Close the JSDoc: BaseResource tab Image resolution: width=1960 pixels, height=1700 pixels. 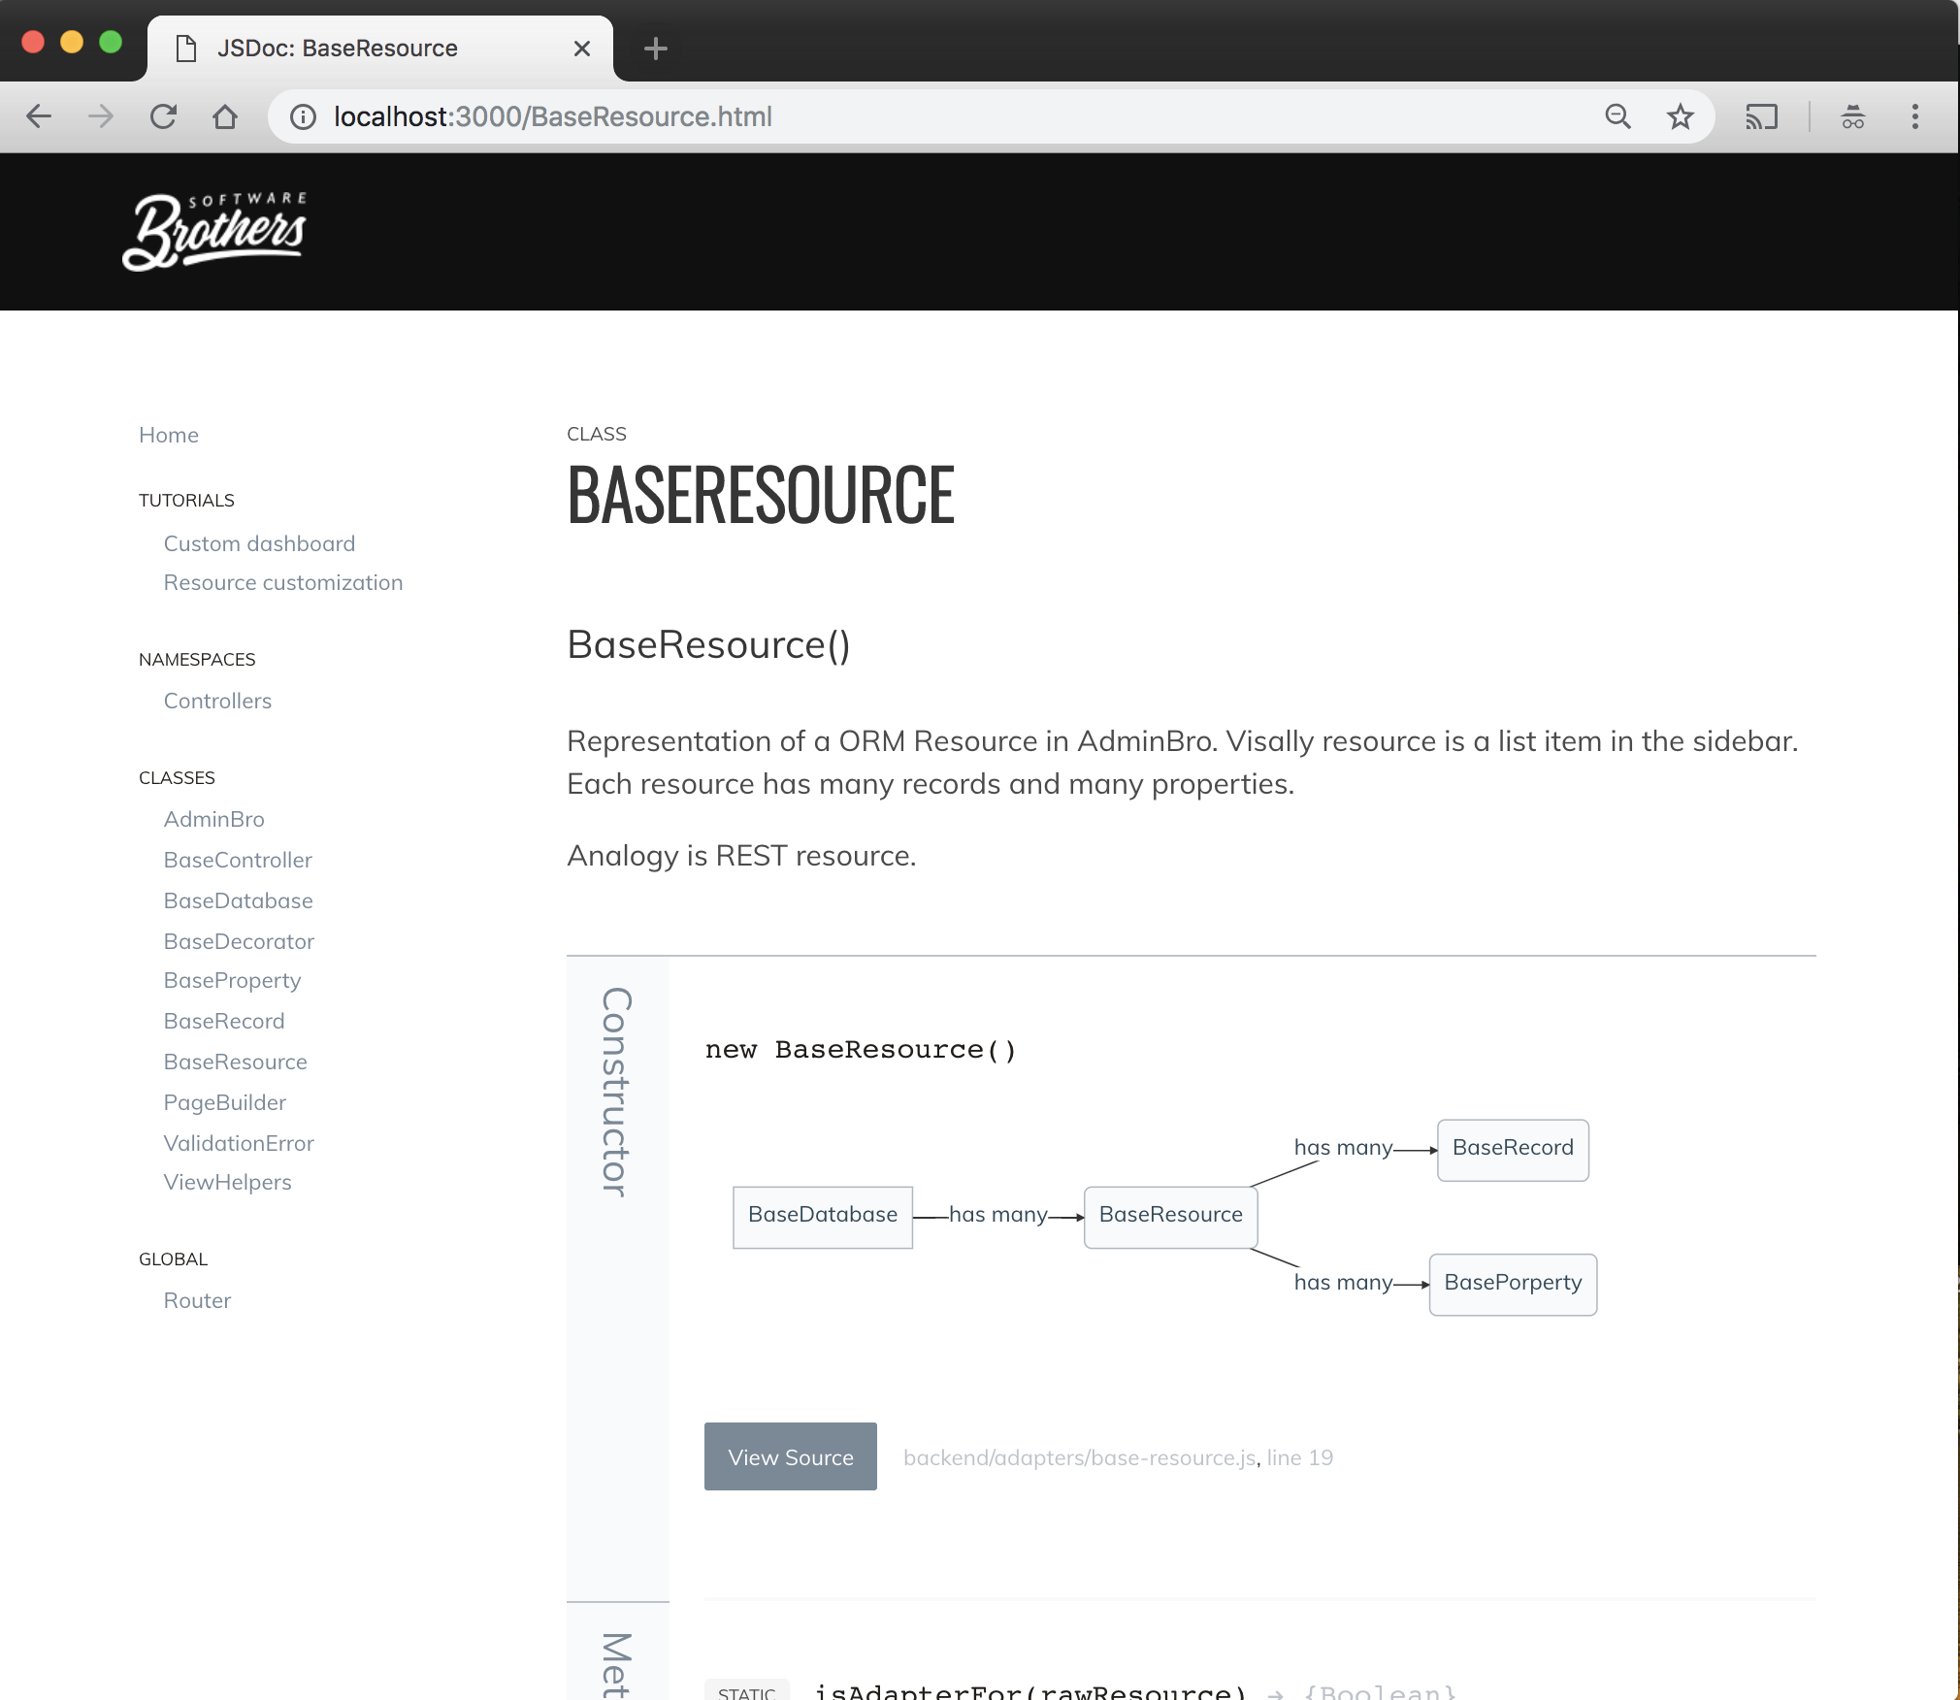tap(582, 49)
